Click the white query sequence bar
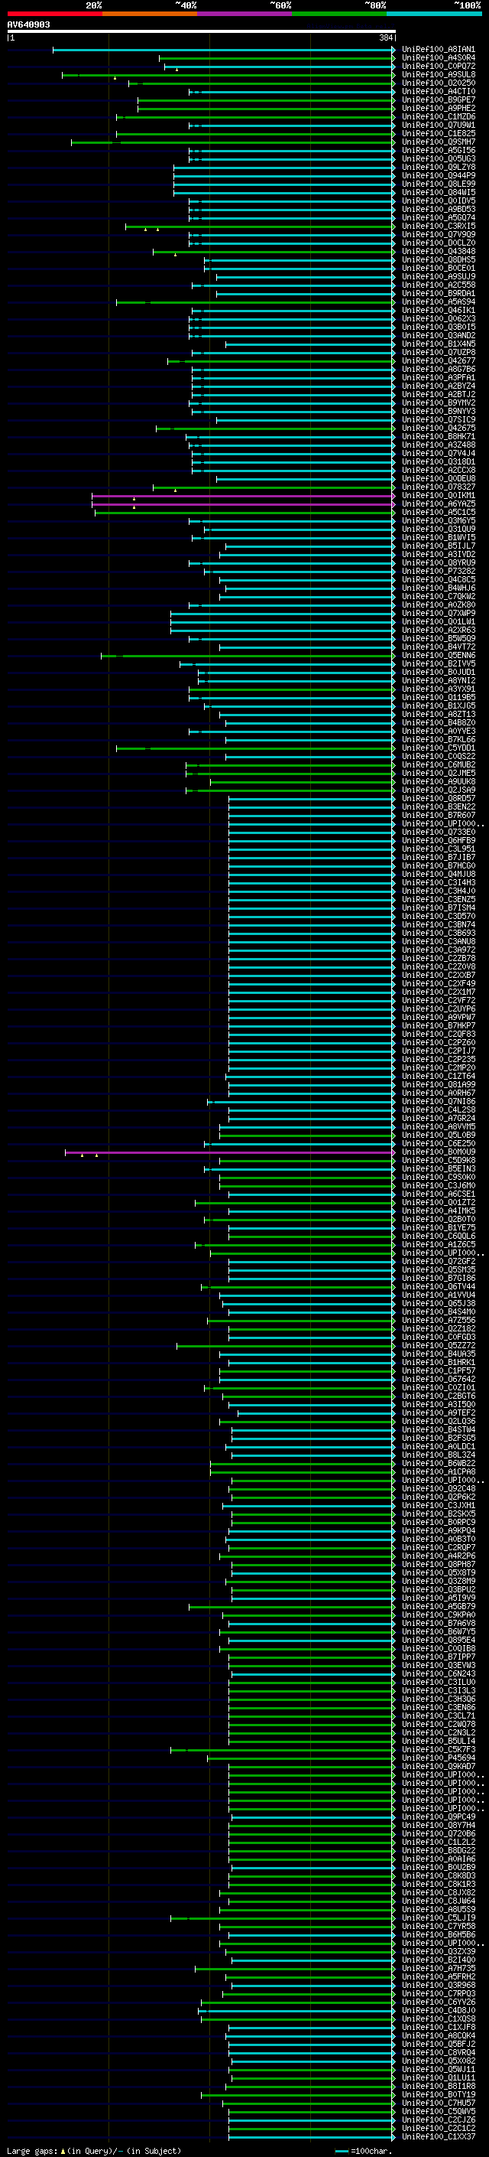The height and width of the screenshot is (2157, 489). (x=202, y=32)
